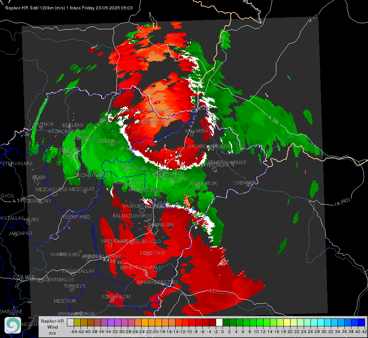Click the white zero-velocity swatch in the legend
The height and width of the screenshot is (338, 368).
pos(219,322)
